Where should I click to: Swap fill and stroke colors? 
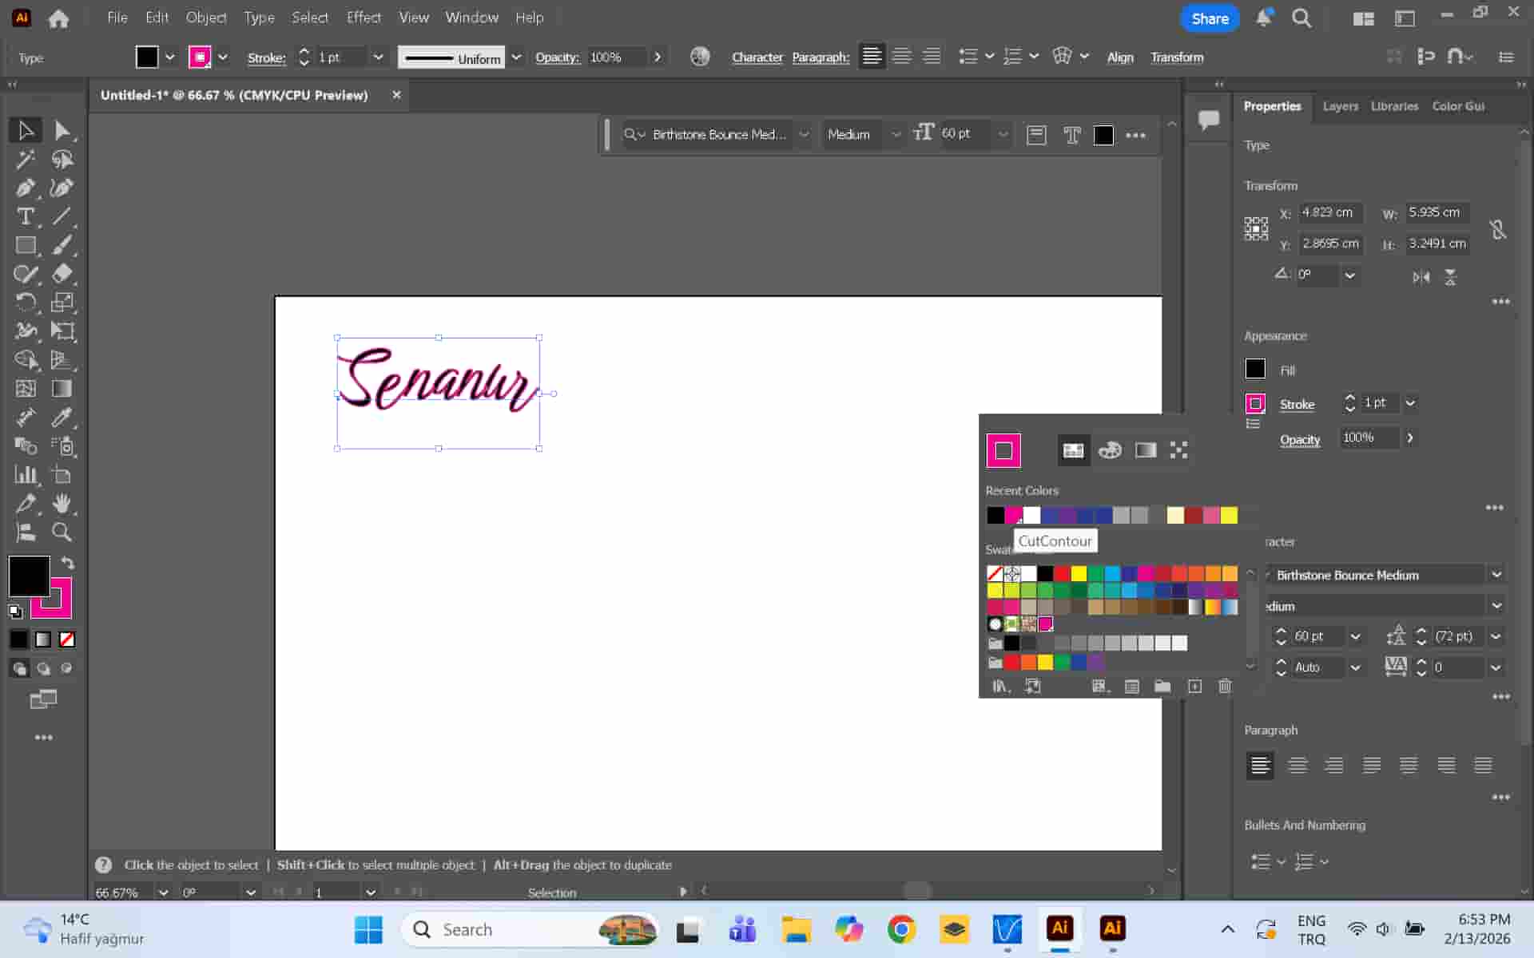[x=68, y=563]
